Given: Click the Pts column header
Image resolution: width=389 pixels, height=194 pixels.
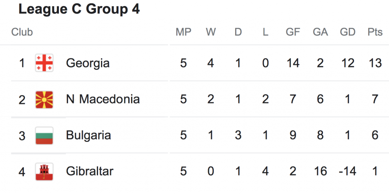Looking at the screenshot, I should [x=375, y=32].
